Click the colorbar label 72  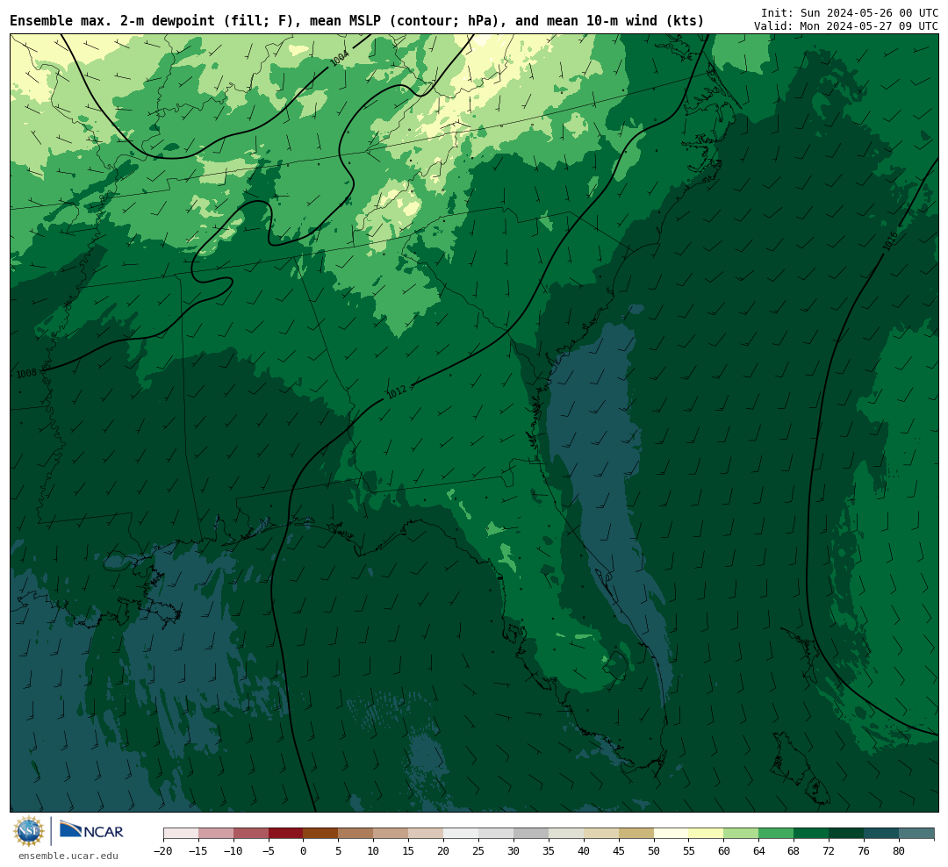click(829, 851)
